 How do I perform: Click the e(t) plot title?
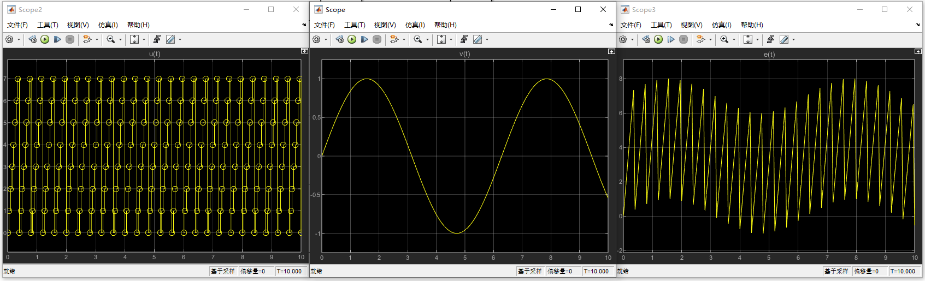tap(769, 54)
